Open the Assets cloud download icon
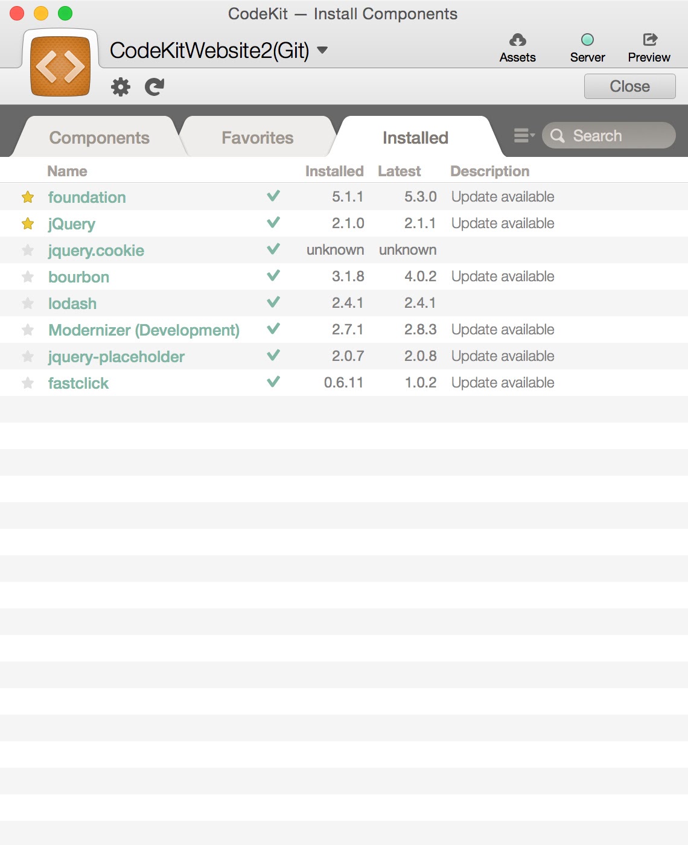688x845 pixels. click(x=518, y=40)
